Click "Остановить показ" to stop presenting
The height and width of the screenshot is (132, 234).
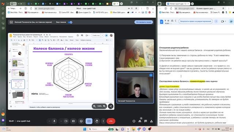coord(144,22)
